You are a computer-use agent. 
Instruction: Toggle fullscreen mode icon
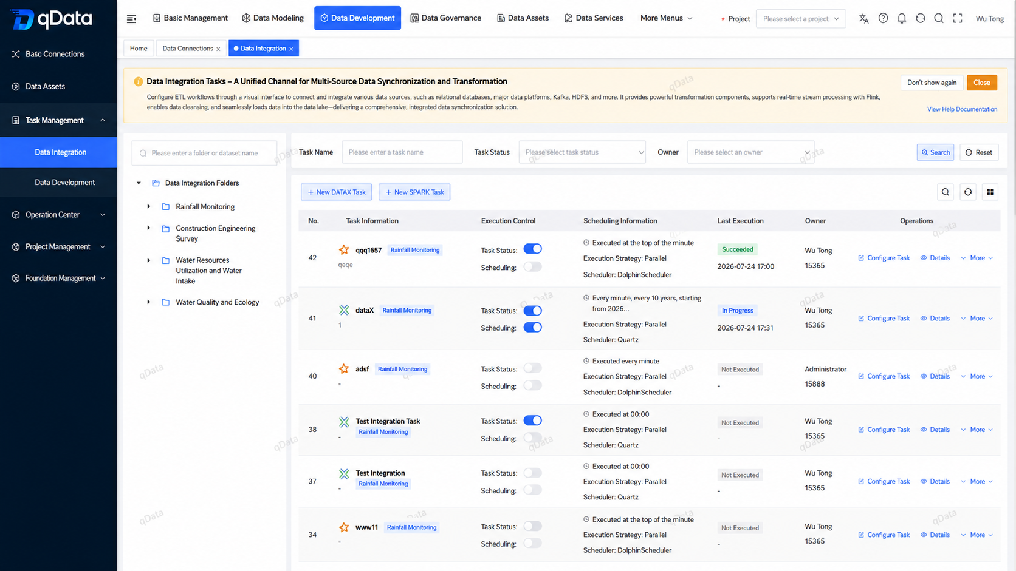pos(958,18)
